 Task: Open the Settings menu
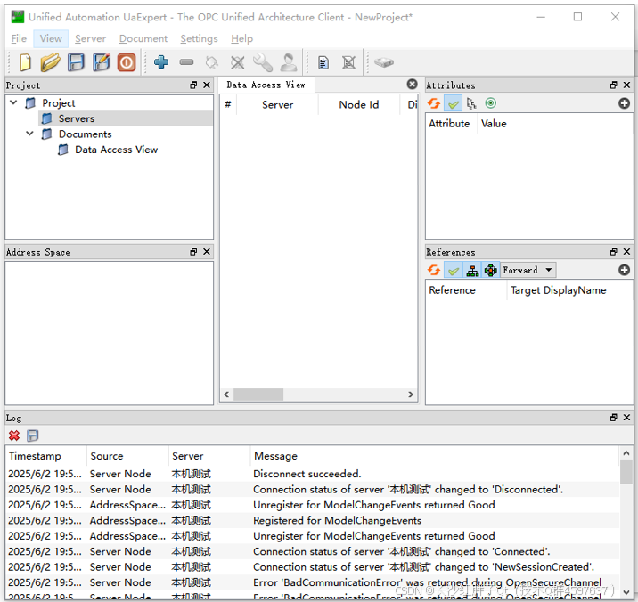199,38
